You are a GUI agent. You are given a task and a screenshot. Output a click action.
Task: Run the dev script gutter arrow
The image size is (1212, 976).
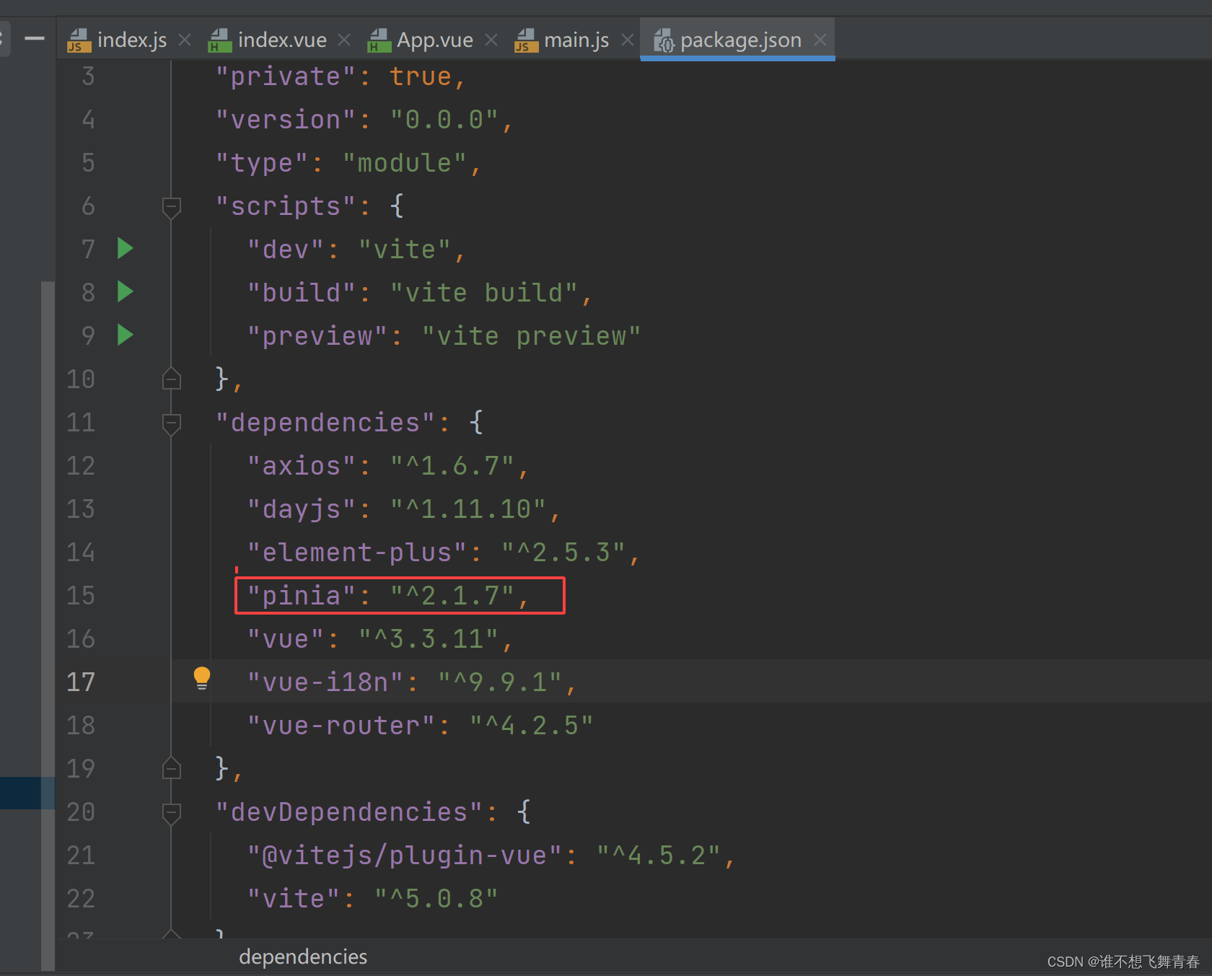126,248
